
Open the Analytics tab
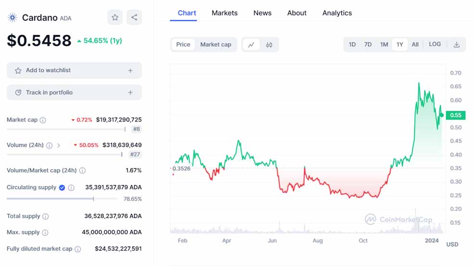point(337,13)
